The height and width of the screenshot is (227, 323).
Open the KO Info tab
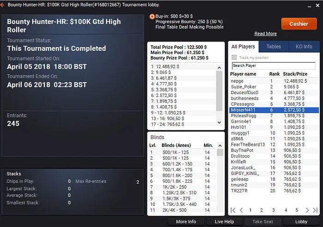(x=304, y=47)
